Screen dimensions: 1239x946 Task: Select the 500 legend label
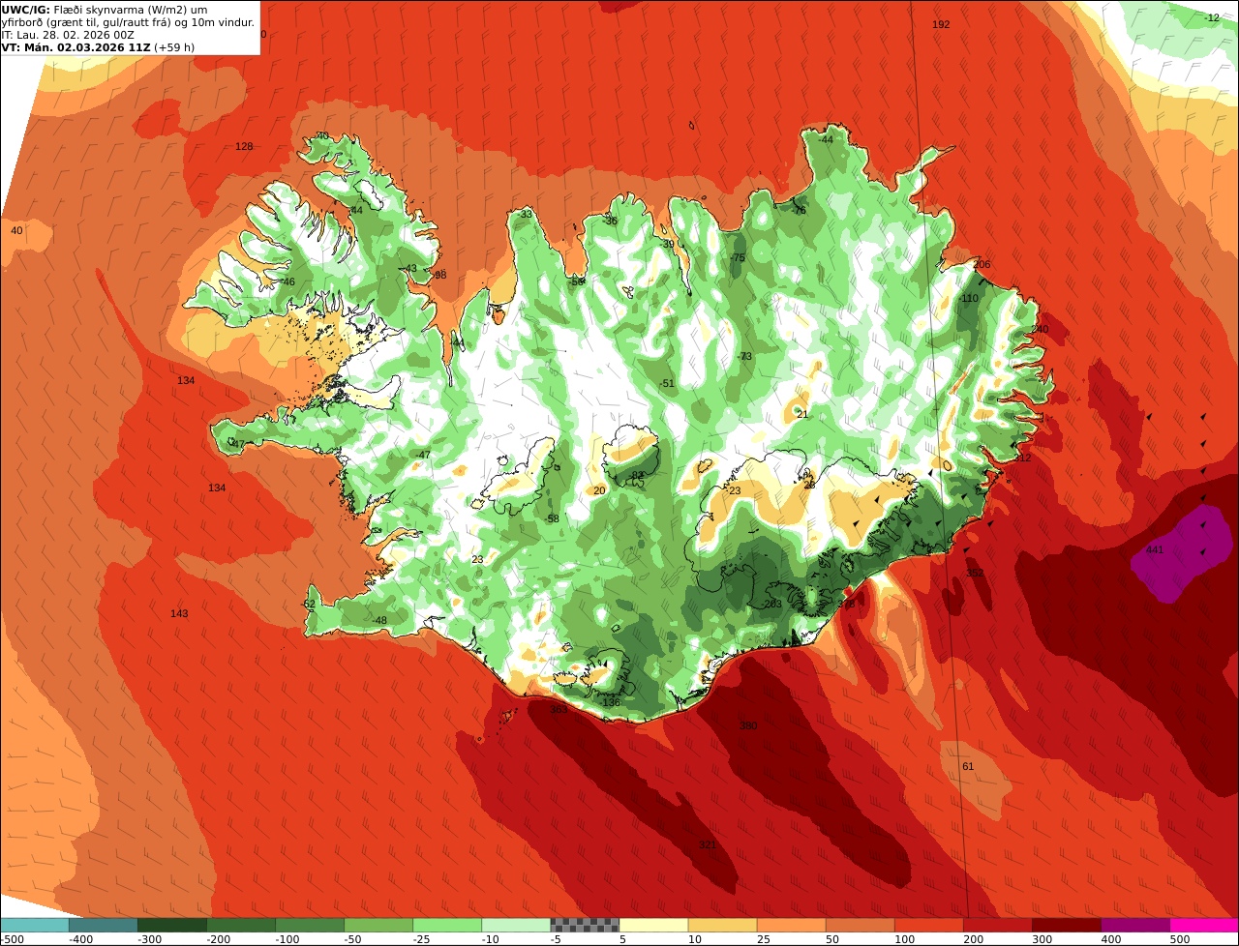[x=1182, y=938]
